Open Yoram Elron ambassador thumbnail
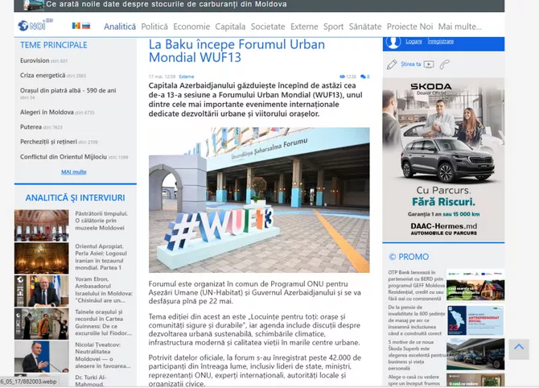Image resolution: width=539 pixels, height=388 pixels. click(x=42, y=291)
